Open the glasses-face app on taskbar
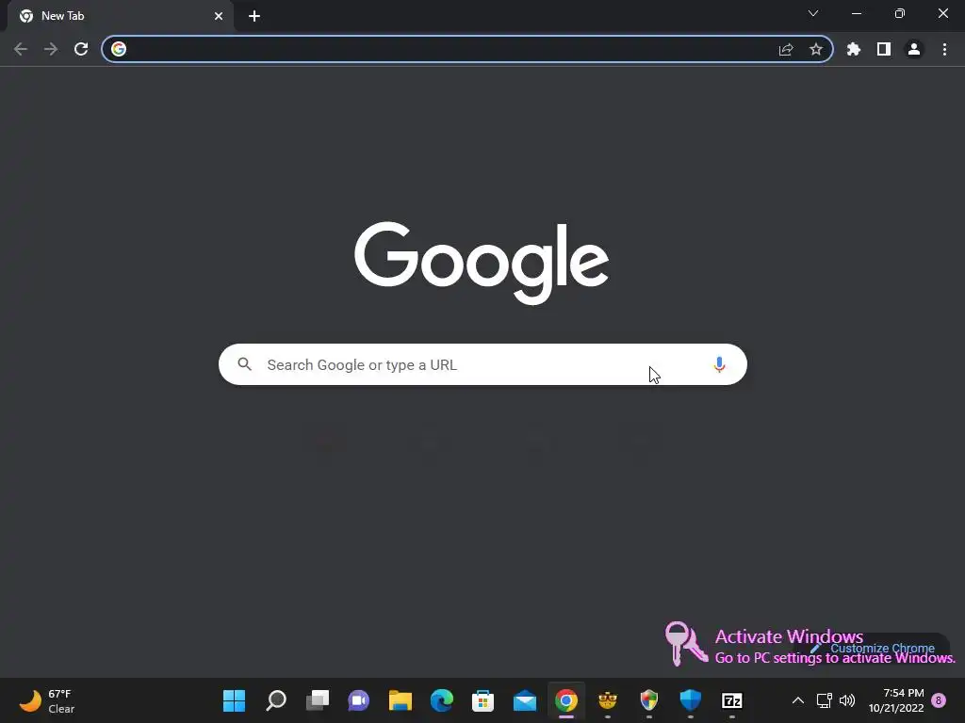The height and width of the screenshot is (723, 965). [608, 700]
